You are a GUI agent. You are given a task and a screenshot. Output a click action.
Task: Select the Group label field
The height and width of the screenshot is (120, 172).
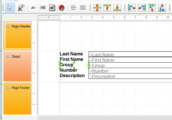click(67, 65)
